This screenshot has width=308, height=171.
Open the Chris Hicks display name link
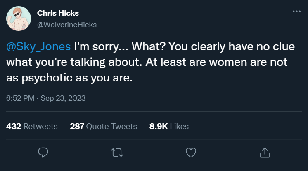click(58, 14)
